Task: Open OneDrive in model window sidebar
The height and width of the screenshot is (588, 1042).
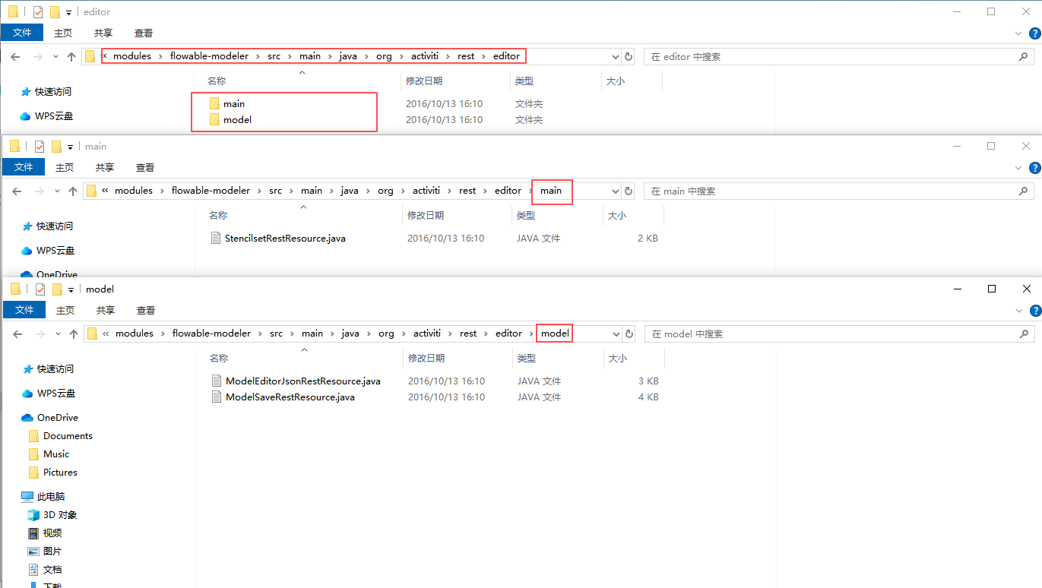Action: [57, 418]
